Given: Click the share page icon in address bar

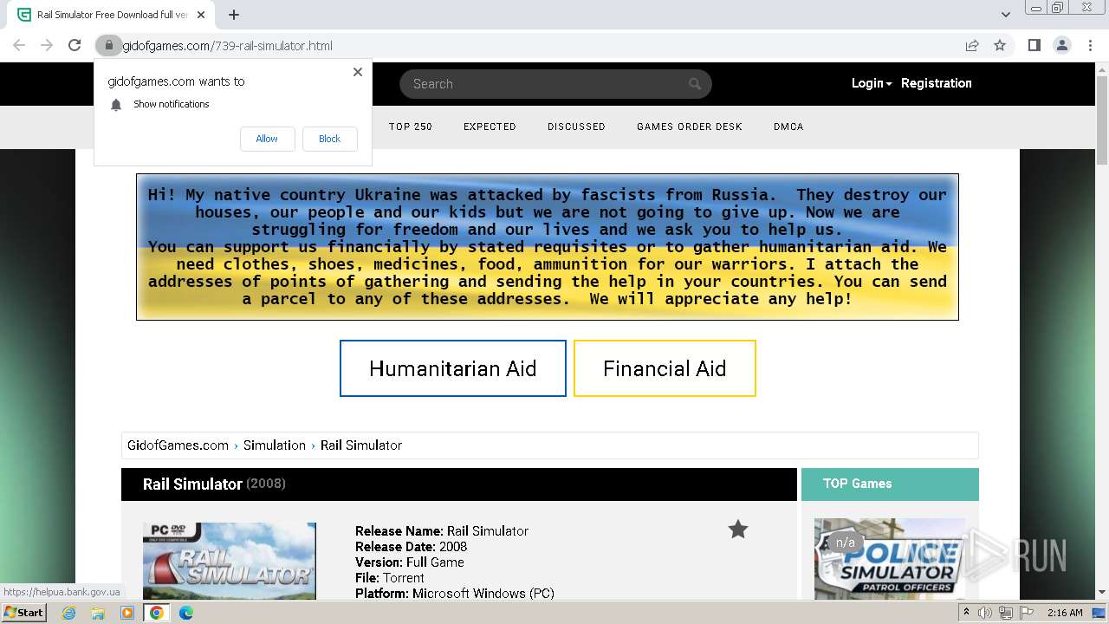Looking at the screenshot, I should 972,46.
